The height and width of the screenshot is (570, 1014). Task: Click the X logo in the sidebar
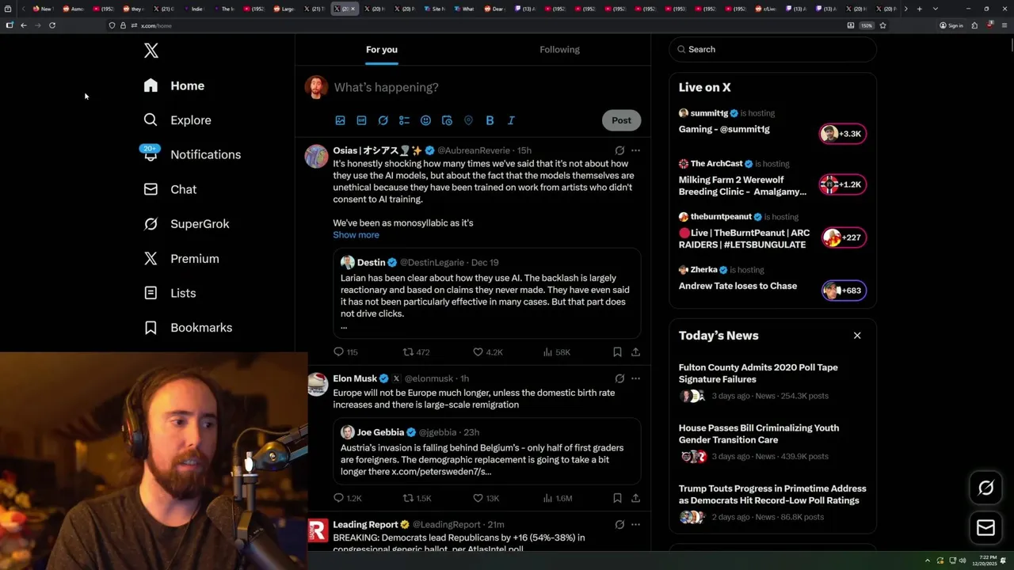click(151, 51)
